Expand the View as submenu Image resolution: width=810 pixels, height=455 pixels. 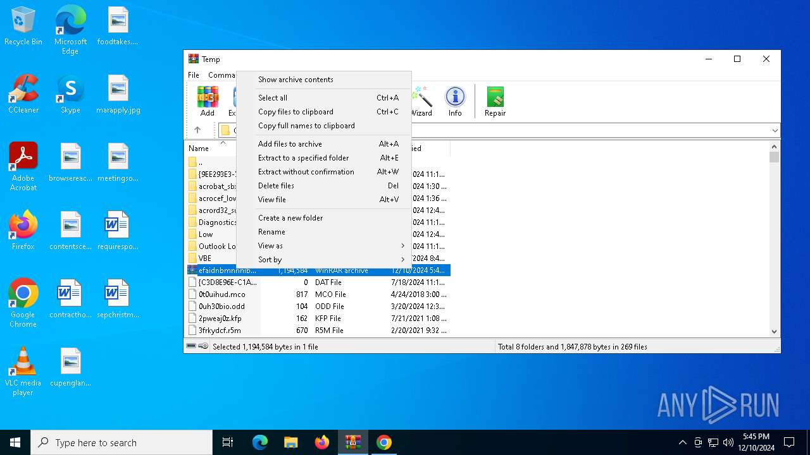coord(323,246)
